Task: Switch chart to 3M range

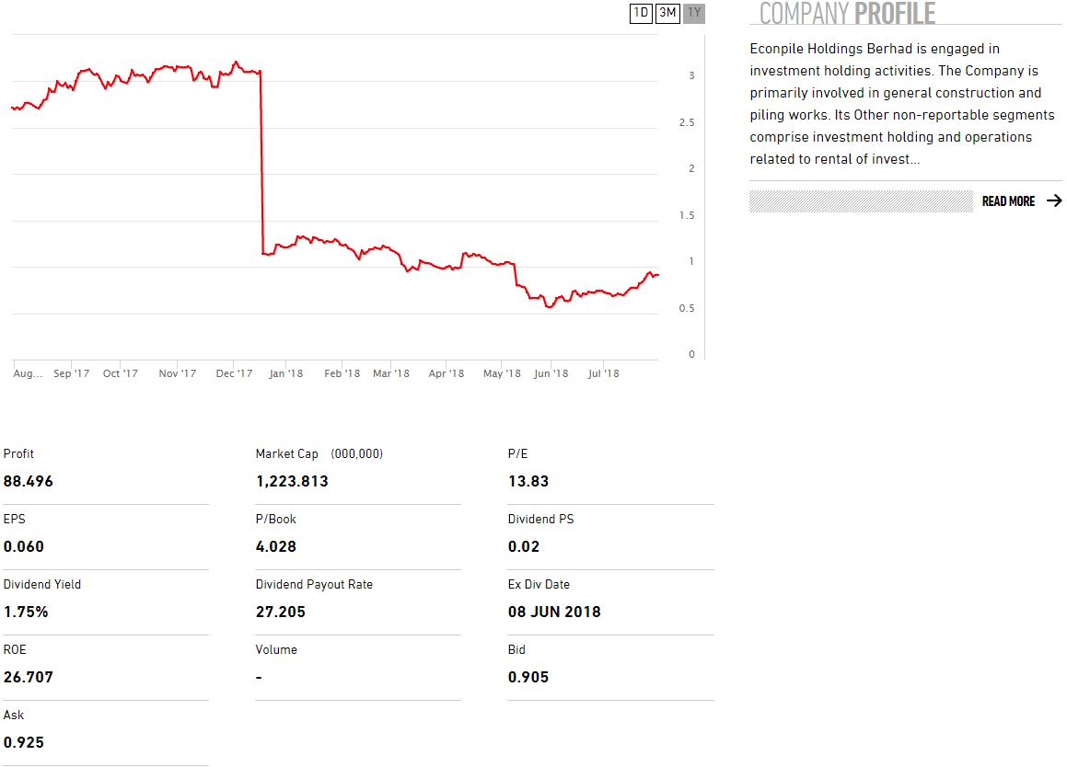Action: (667, 13)
